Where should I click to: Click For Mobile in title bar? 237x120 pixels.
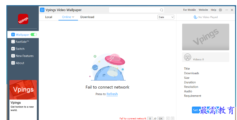tap(189, 10)
